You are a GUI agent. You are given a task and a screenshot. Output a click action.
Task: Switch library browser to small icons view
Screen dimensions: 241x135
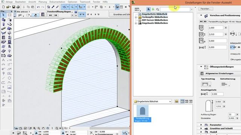pyautogui.click(x=187, y=102)
